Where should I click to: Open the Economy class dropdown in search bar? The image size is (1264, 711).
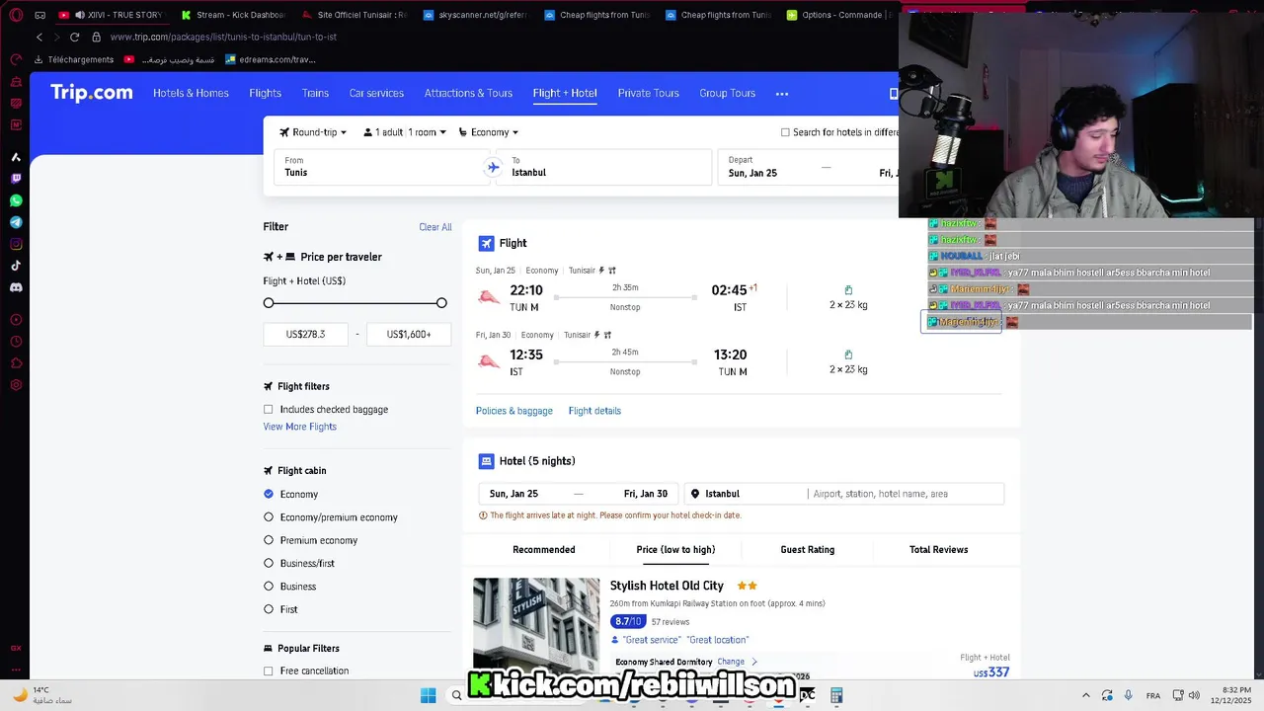tap(489, 132)
